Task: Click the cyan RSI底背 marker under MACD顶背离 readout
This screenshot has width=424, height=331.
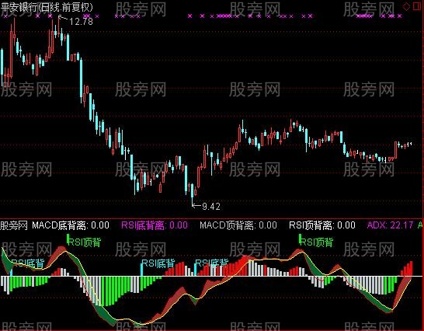Action: 212,263
